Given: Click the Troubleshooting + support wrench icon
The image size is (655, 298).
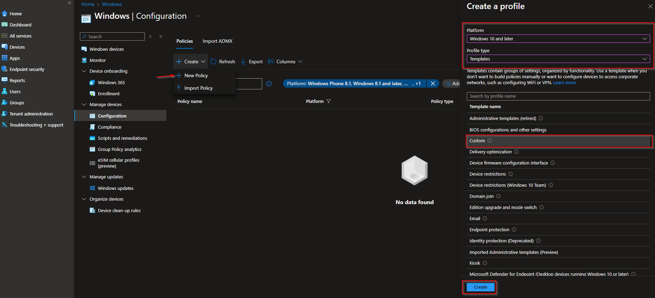Looking at the screenshot, I should 5,125.
